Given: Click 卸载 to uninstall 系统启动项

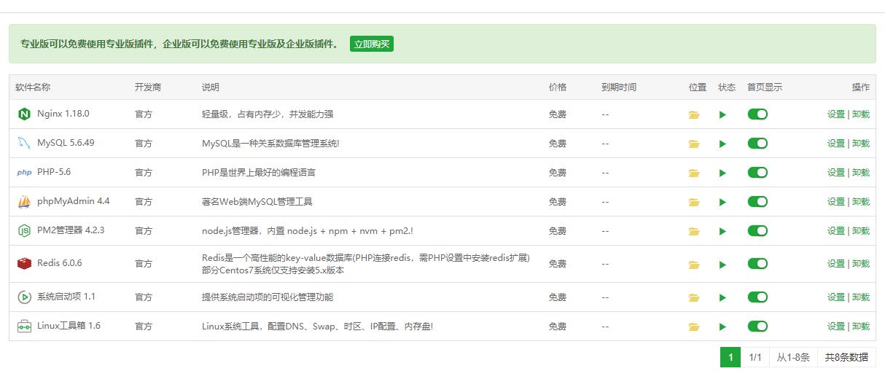Looking at the screenshot, I should [861, 297].
